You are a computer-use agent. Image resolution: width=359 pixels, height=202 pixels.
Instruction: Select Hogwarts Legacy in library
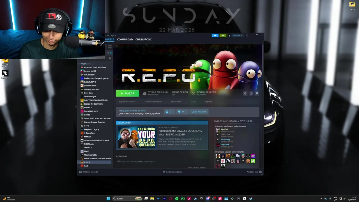pyautogui.click(x=95, y=129)
